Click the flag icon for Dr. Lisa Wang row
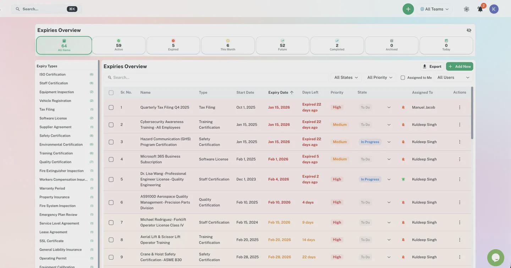 point(403,179)
